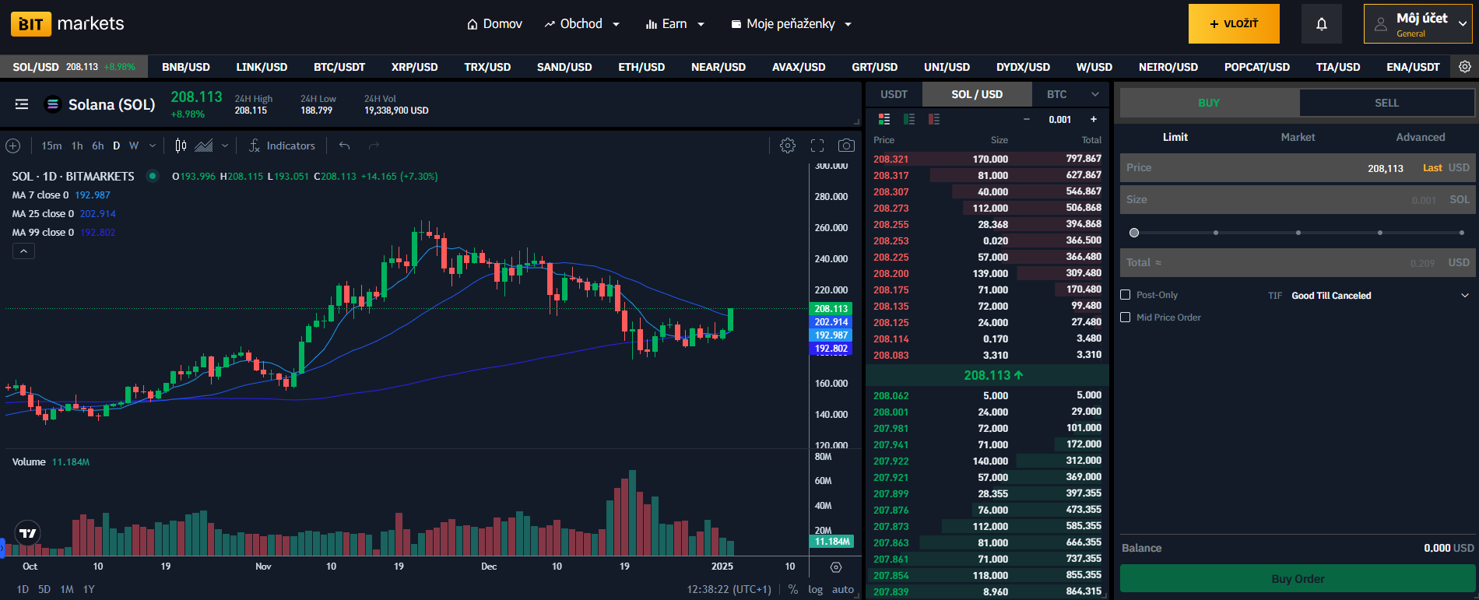Click the TradingView logo on chart
Image resolution: width=1479 pixels, height=600 pixels.
click(28, 533)
